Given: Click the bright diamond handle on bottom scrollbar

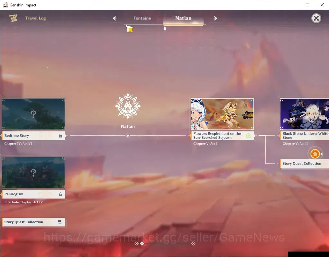Looking at the screenshot, I should click(x=142, y=244).
